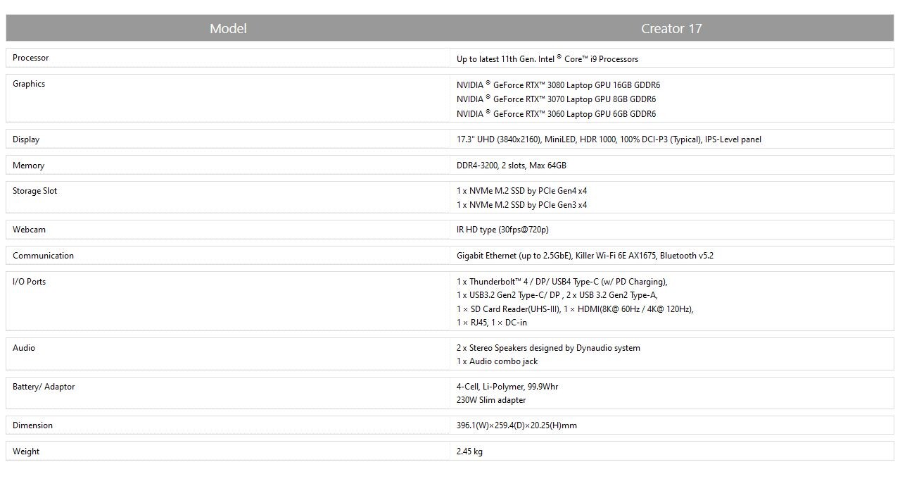The image size is (900, 498).
Task: Click the 17.3" UHD MiniLED display spec
Action: click(x=609, y=139)
